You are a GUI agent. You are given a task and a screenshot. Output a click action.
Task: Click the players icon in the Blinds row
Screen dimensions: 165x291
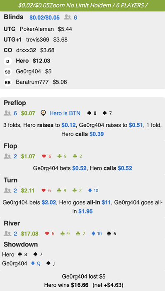coord(68,17)
